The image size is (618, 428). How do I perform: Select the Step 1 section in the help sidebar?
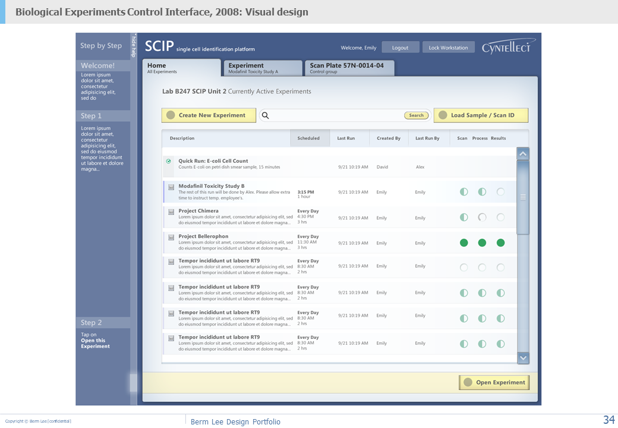(x=103, y=116)
